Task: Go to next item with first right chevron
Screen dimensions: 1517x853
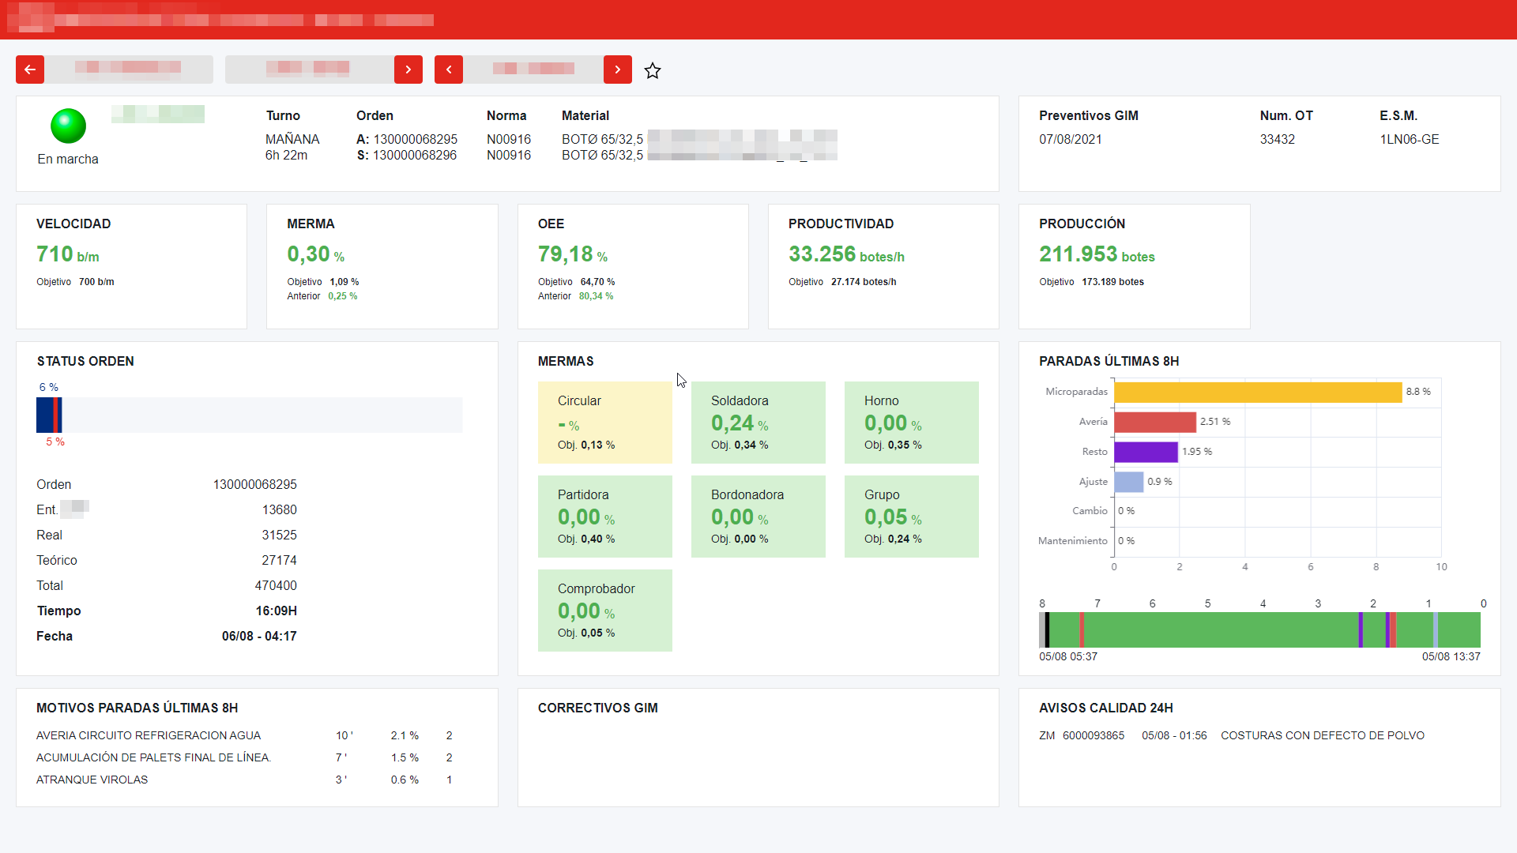Action: 408,70
